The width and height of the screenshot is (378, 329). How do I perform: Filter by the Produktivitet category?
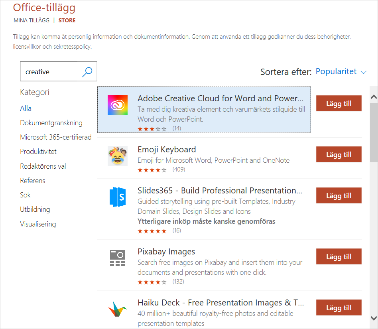38,152
